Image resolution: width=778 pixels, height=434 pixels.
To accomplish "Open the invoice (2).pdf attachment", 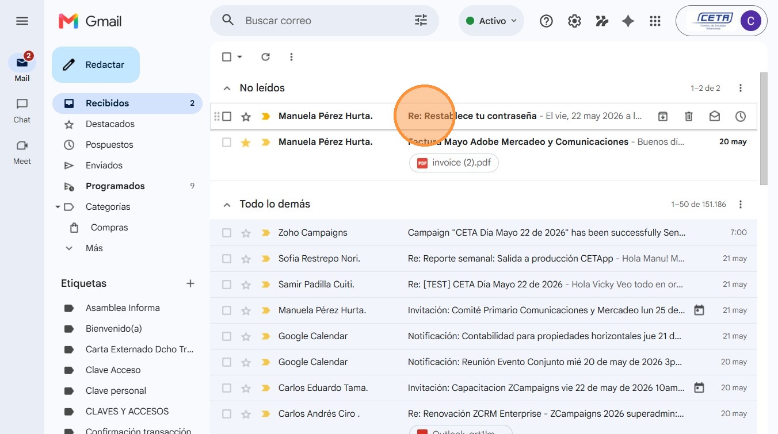I will 454,163.
